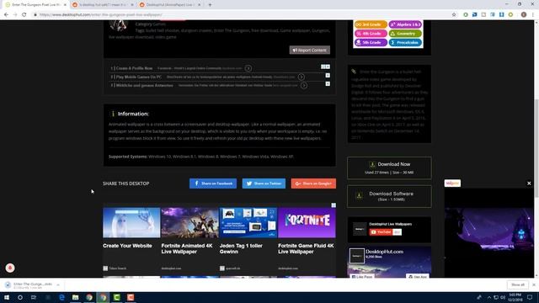Click the 3rd Grade pill in the ad
Viewport: 539px width, 303px height.
(x=371, y=24)
